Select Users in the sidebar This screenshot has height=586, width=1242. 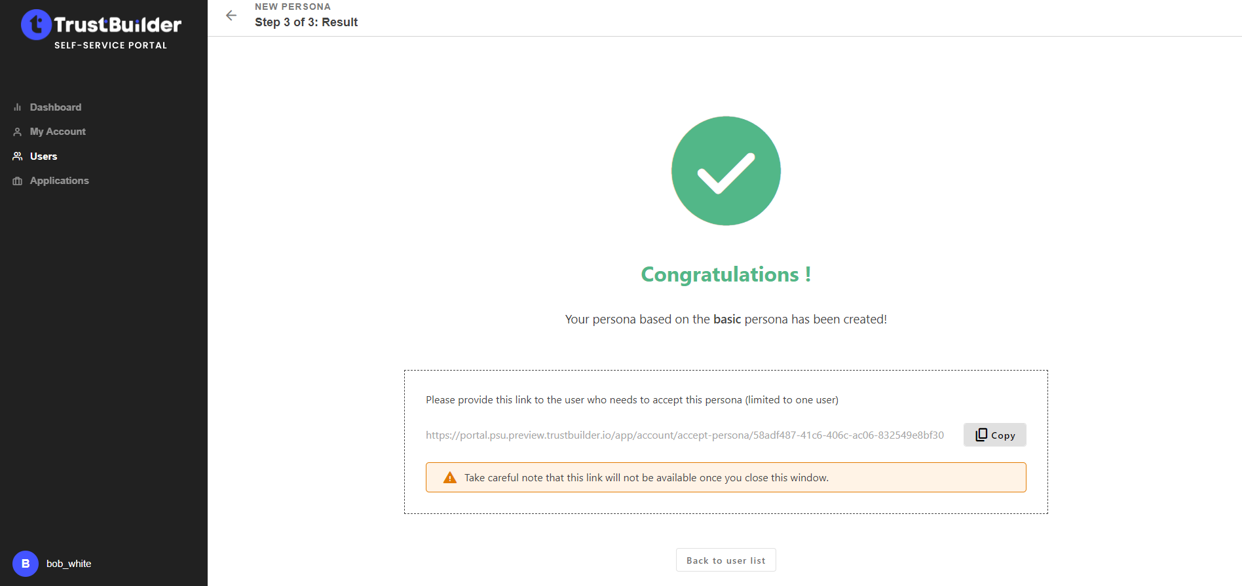44,156
